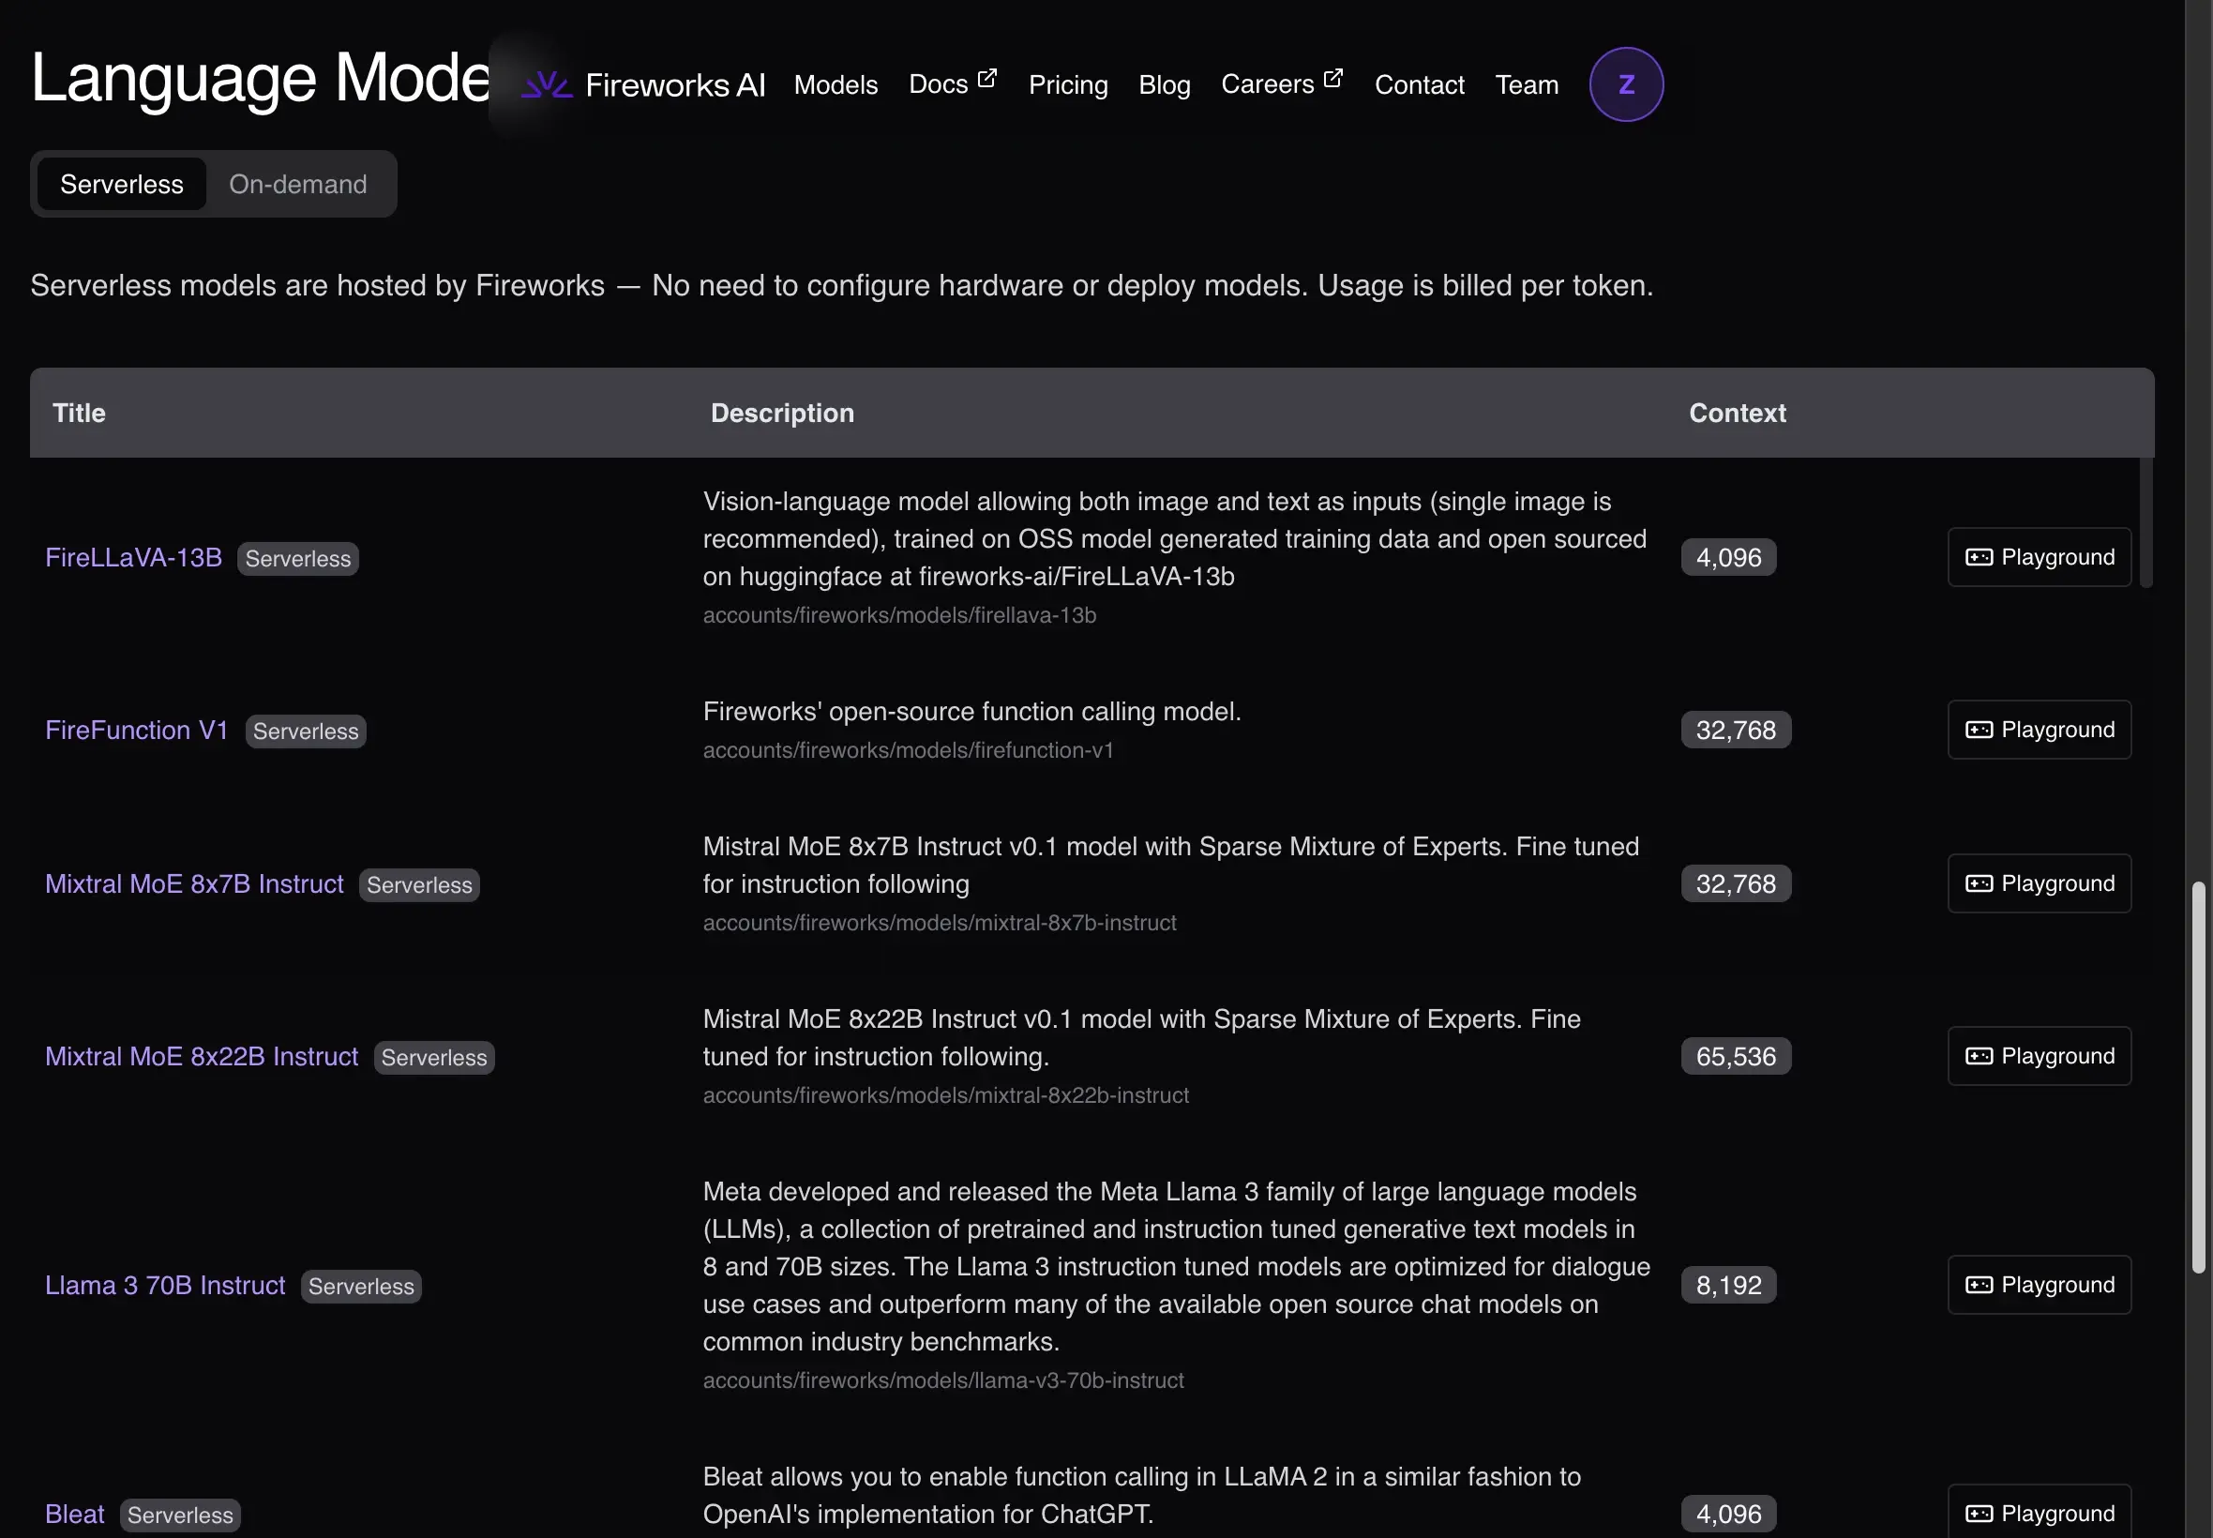Open the FireLLaVA-13B model link
This screenshot has height=1538, width=2213.
click(x=134, y=557)
